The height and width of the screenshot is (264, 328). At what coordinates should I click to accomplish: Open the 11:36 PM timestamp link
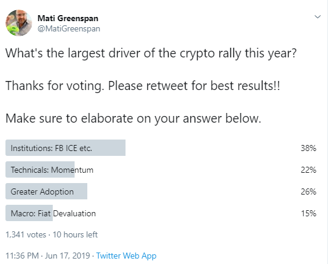pos(22,256)
